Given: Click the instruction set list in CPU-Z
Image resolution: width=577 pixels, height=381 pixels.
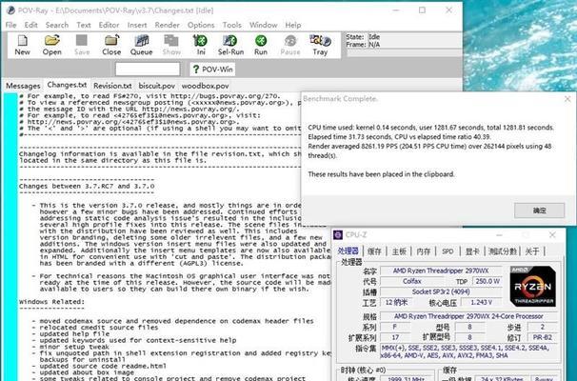Looking at the screenshot, I should tap(468, 351).
